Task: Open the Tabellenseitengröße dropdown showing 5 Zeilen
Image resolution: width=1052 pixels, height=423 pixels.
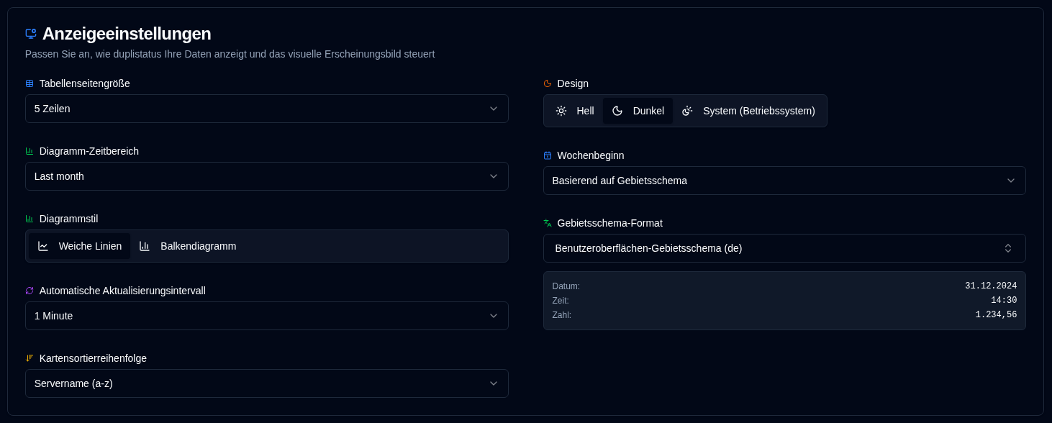Action: 267,109
